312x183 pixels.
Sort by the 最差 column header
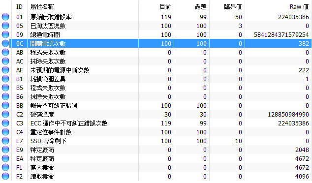click(x=201, y=7)
